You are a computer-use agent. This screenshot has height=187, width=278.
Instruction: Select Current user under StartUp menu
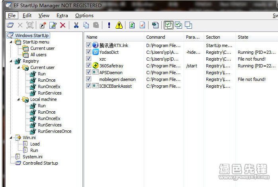click(43, 48)
